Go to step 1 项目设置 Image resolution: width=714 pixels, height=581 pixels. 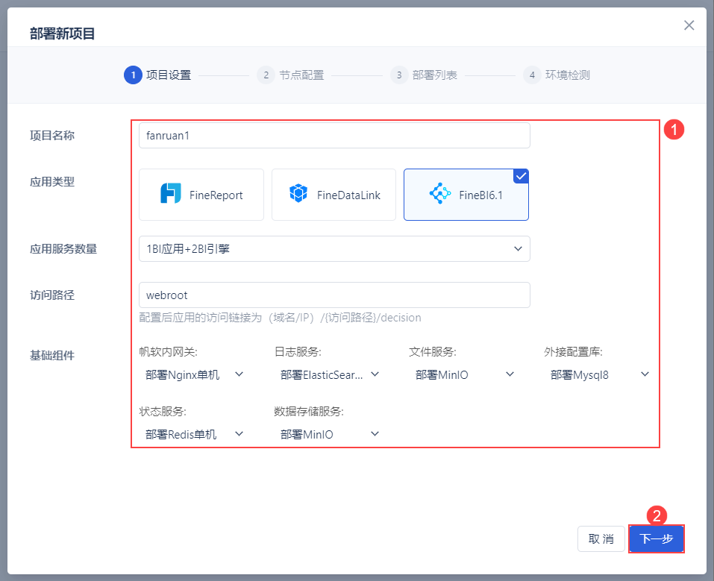click(x=157, y=75)
